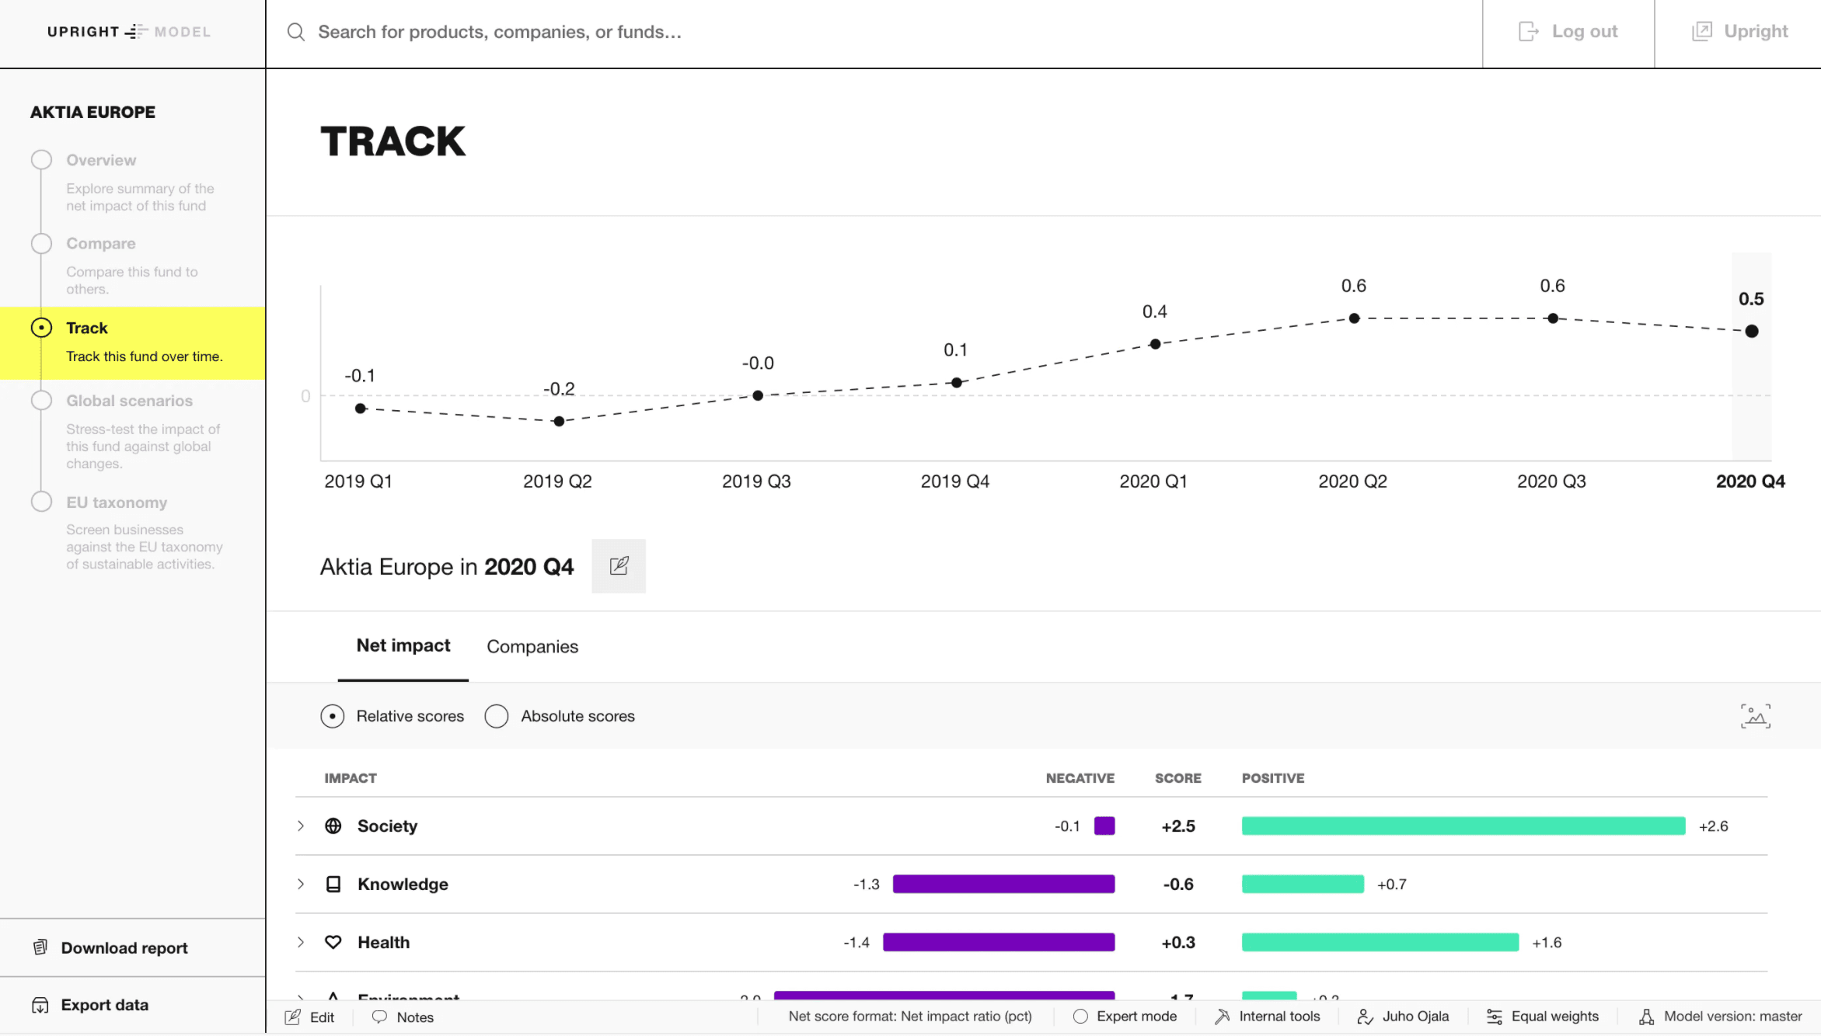Select the 2019 Q2 data point
Screen dimensions: 1821x1036
point(559,421)
